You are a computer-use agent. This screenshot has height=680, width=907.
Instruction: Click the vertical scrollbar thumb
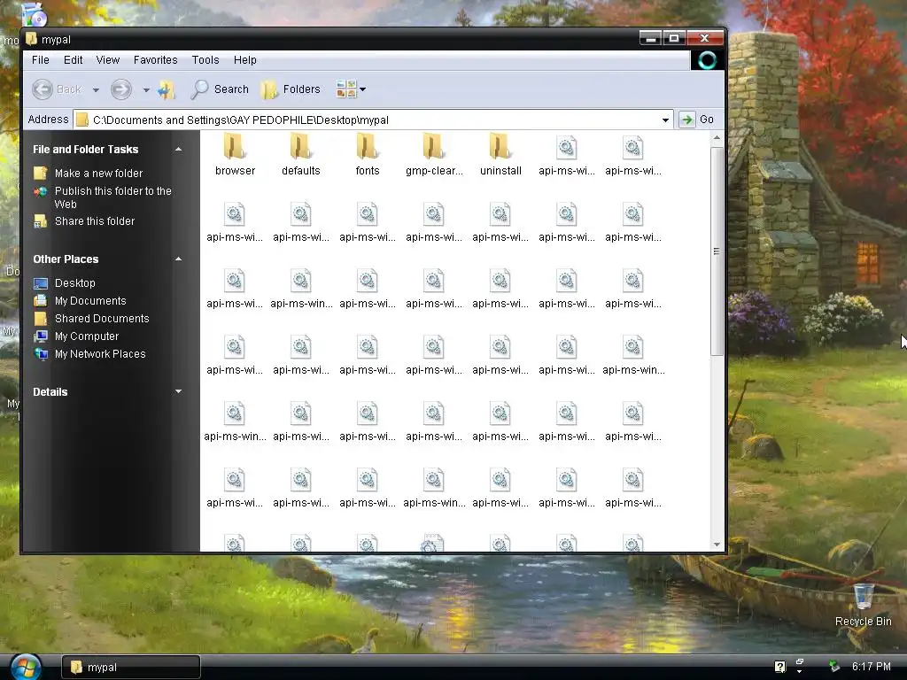pos(717,251)
